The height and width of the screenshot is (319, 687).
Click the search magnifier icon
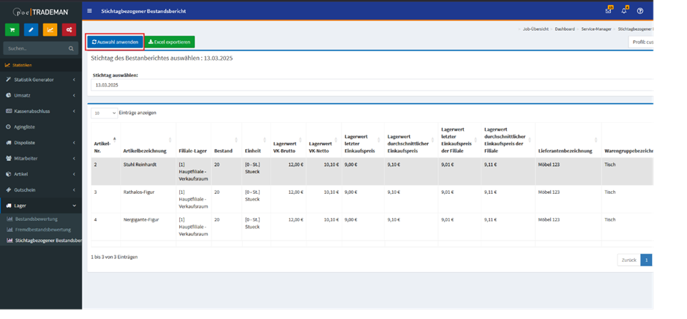coord(71,48)
